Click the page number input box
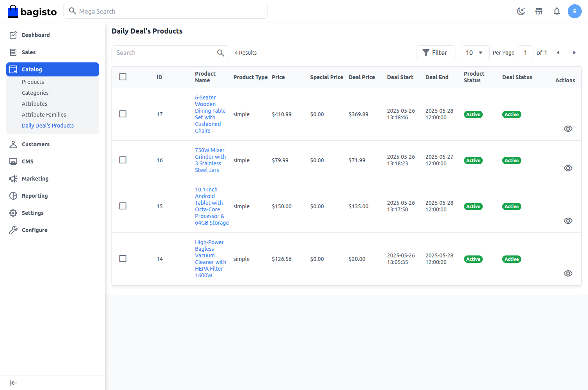 point(525,53)
